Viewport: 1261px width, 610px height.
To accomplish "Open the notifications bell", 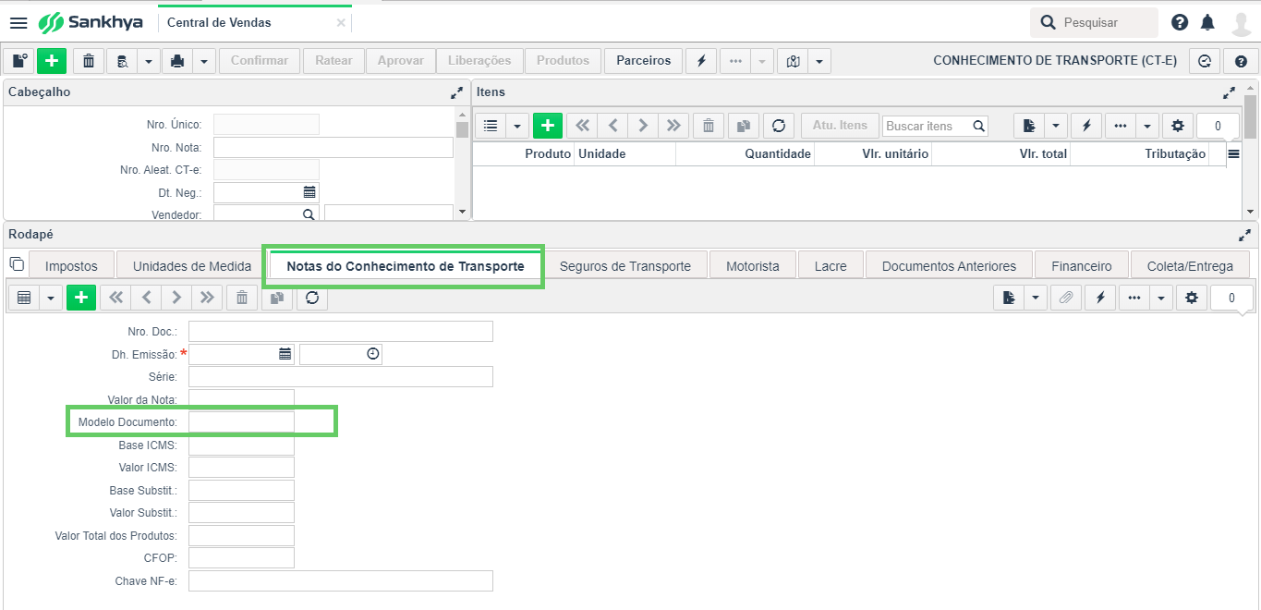I will (x=1207, y=22).
